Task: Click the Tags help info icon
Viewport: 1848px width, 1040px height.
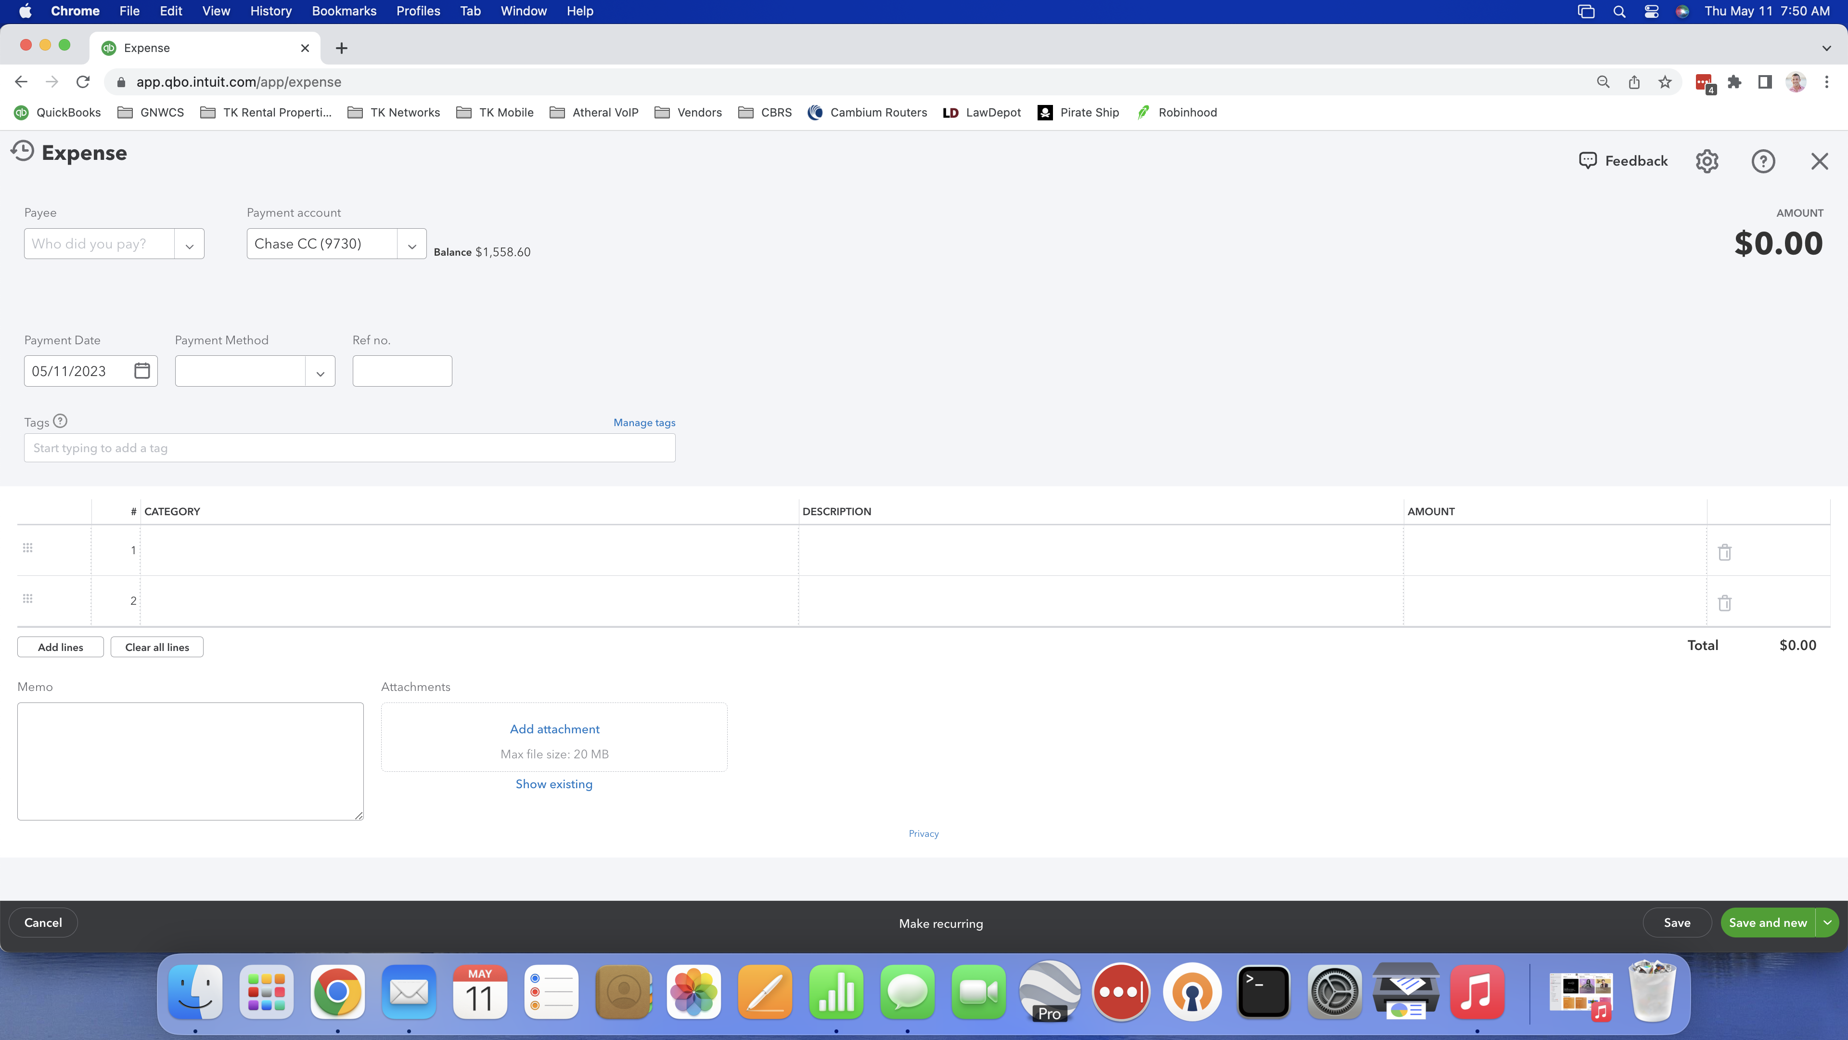Action: 60,421
